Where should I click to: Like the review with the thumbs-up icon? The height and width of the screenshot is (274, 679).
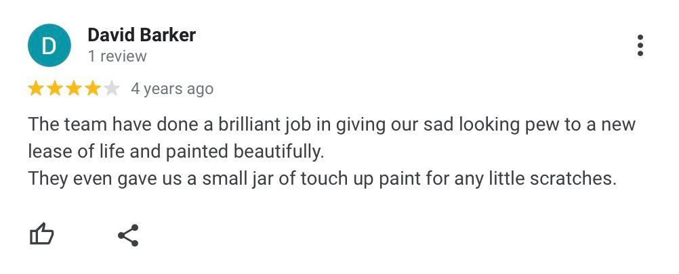pos(41,235)
